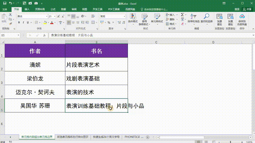Decrease font size with the smaller A icon
Image resolution: width=255 pixels, height=143 pixels.
(63, 16)
